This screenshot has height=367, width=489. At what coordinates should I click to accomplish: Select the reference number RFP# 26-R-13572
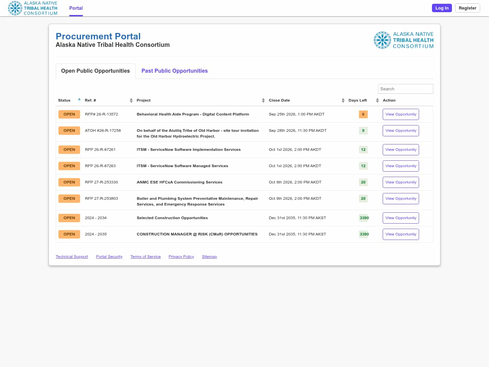[x=102, y=114]
